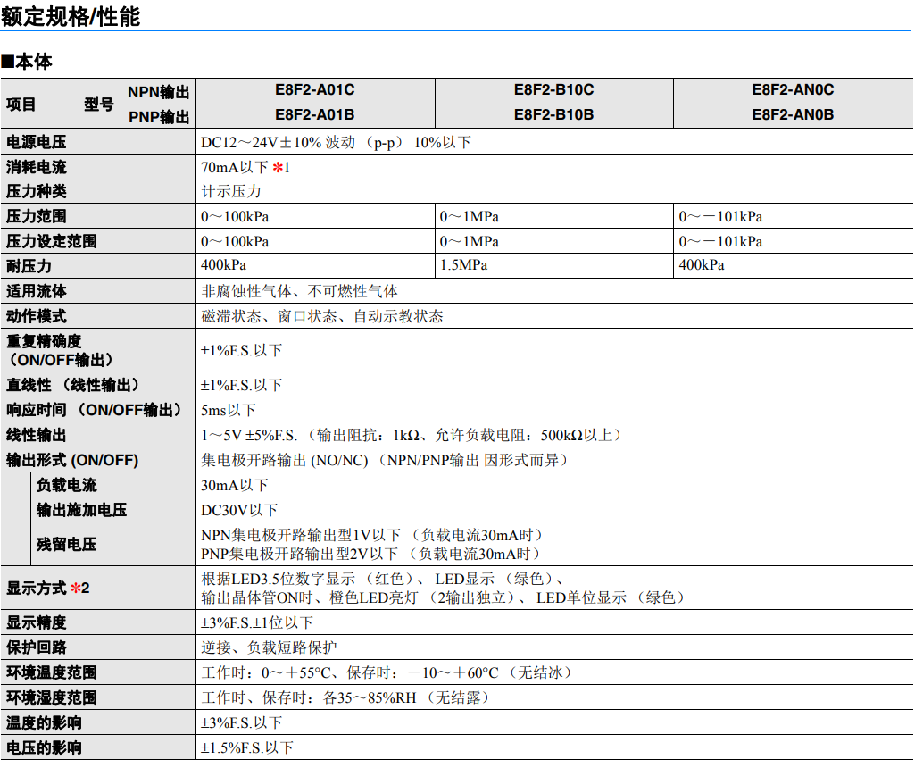Click the 压力范围 row label
923x760 pixels.
(37, 216)
